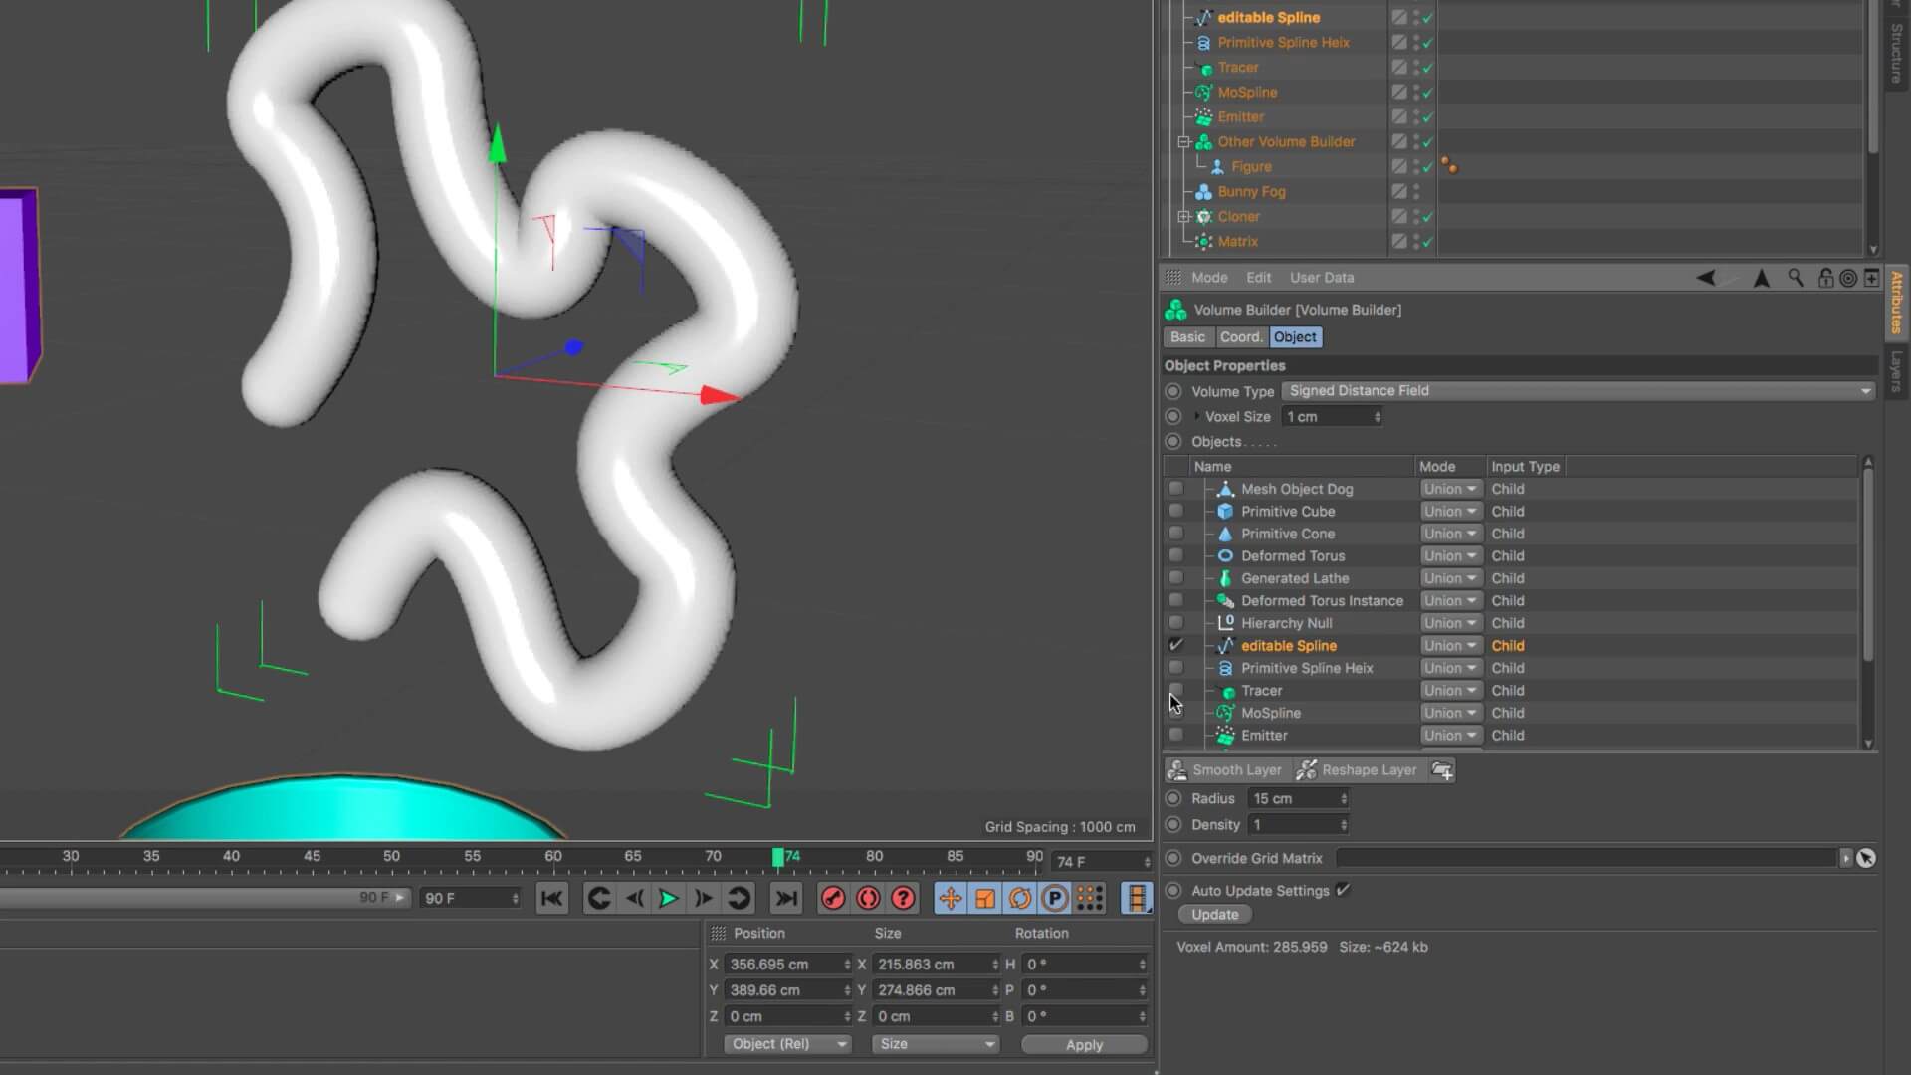This screenshot has height=1075, width=1911.
Task: Enable the Tracer object checkbox in list
Action: tap(1176, 690)
